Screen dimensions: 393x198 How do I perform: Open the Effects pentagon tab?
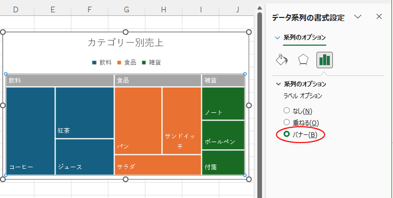(x=303, y=60)
